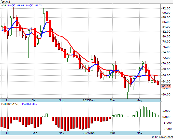Viewport: 173px width, 139px height.
Task: Click the 82.00 price axis label
Action: (x=166, y=32)
